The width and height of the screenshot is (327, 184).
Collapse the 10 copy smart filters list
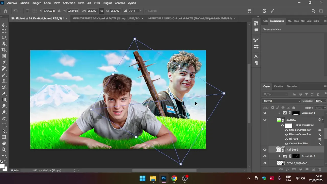(x=323, y=120)
